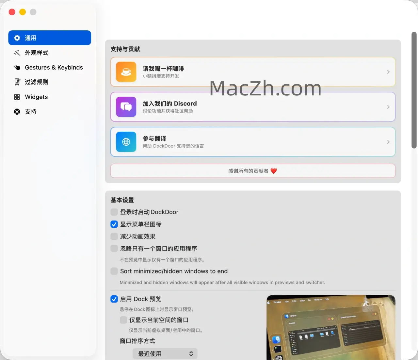
Task: Open the 最近使用 sort order dropdown
Action: [x=165, y=353]
